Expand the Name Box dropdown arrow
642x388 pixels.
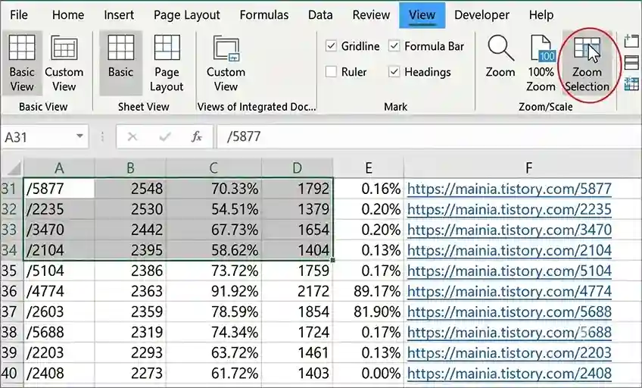[79, 136]
